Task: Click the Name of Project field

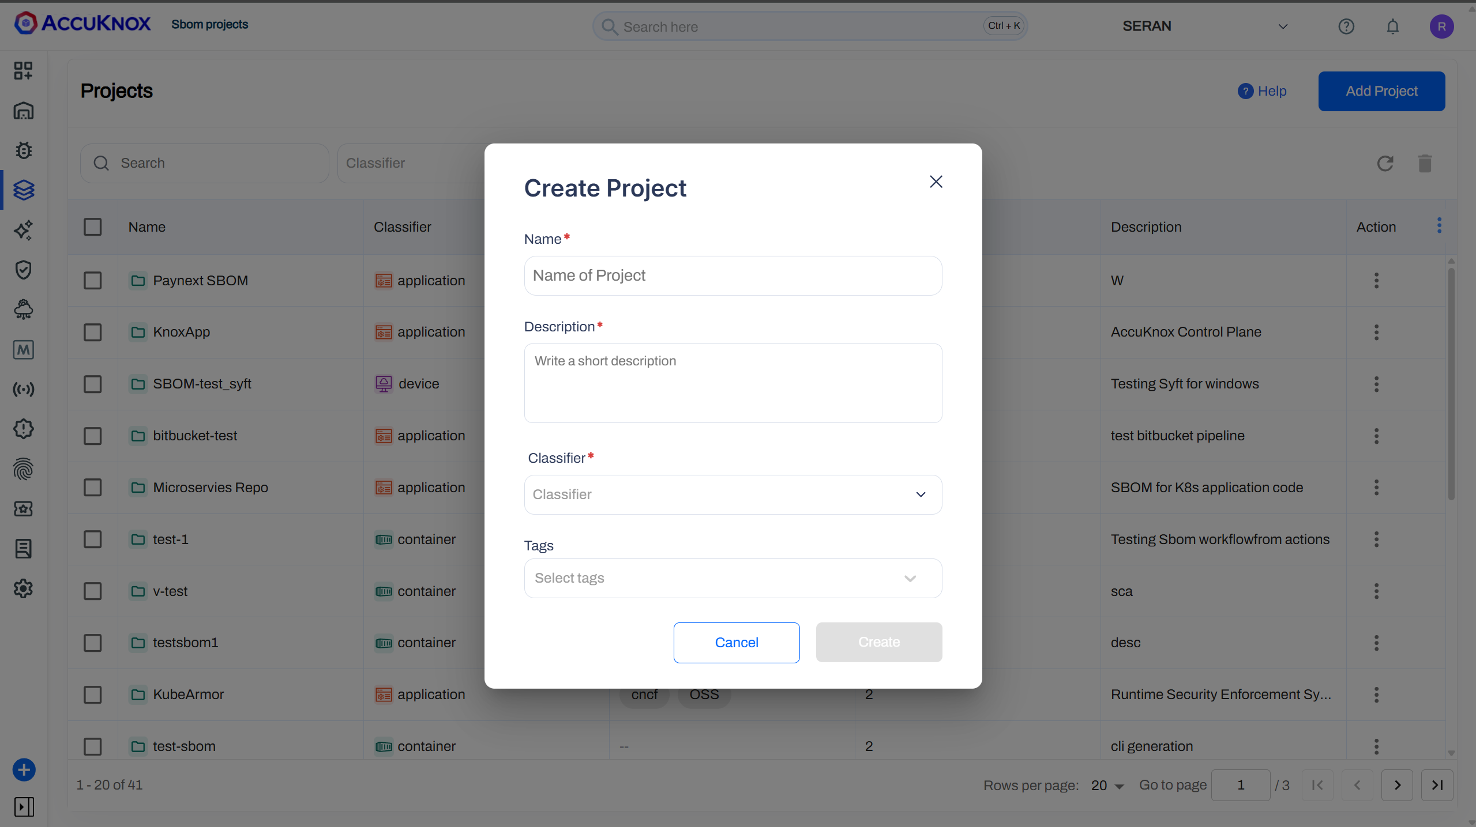Action: click(x=733, y=275)
